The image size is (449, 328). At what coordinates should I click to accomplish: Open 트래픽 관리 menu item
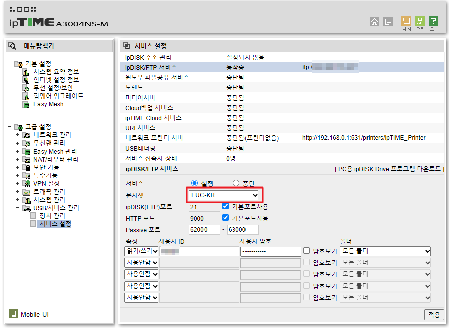click(49, 192)
